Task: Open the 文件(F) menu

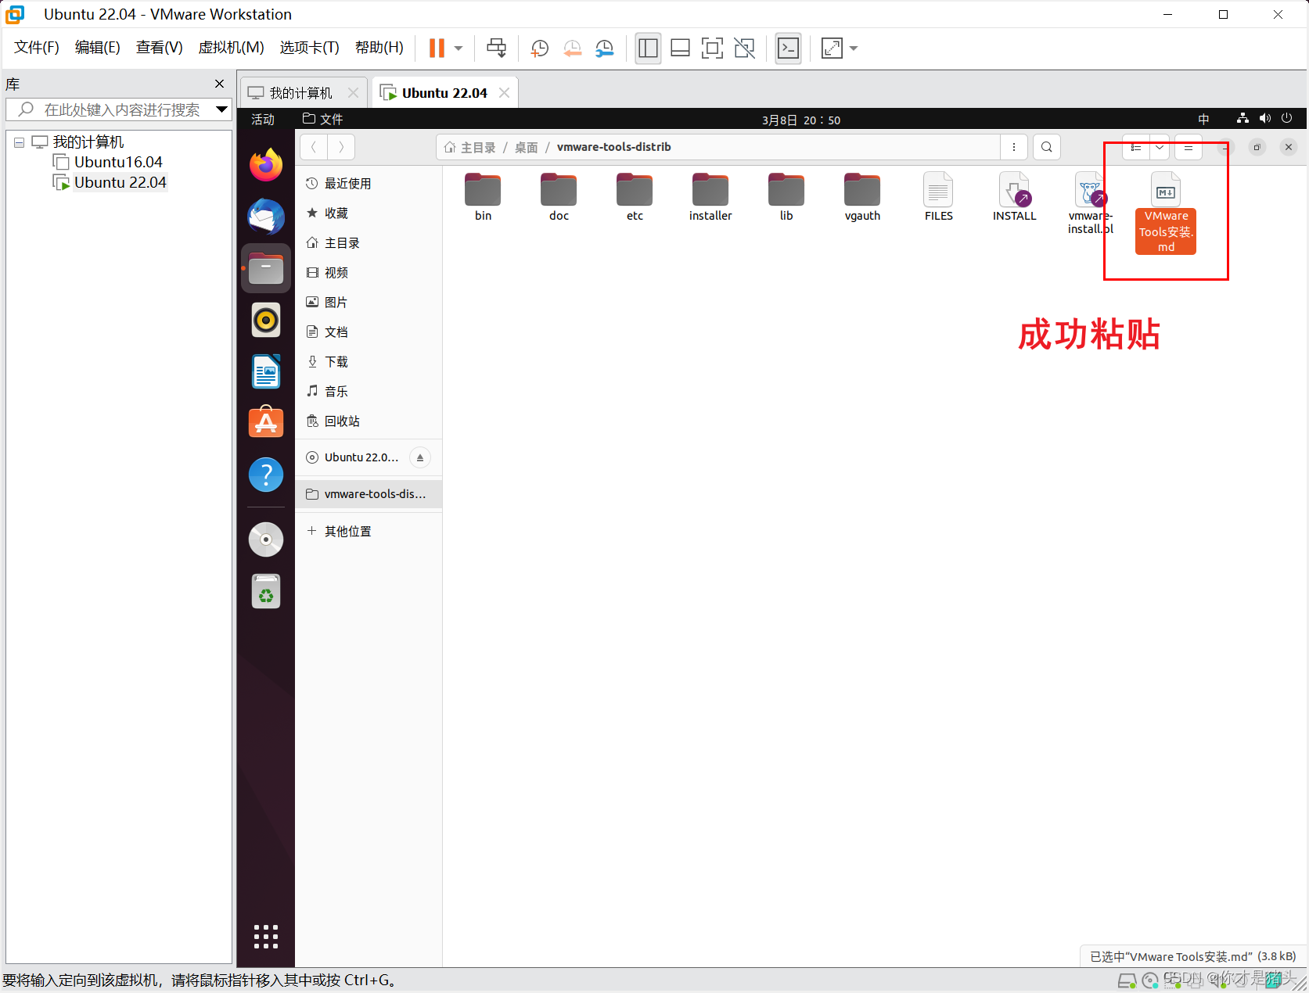Action: tap(37, 48)
